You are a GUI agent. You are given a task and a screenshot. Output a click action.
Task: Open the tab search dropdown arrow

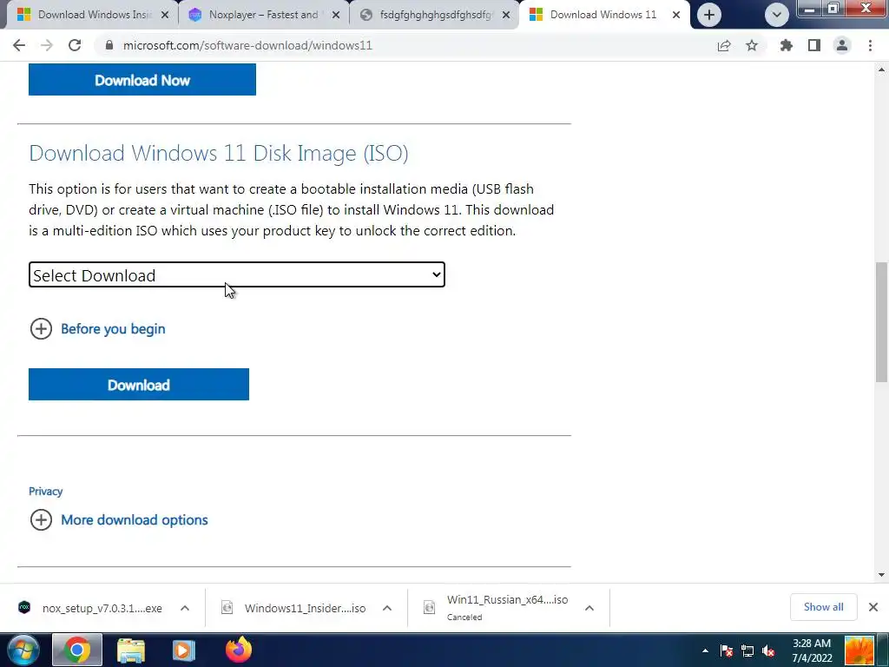tap(777, 15)
